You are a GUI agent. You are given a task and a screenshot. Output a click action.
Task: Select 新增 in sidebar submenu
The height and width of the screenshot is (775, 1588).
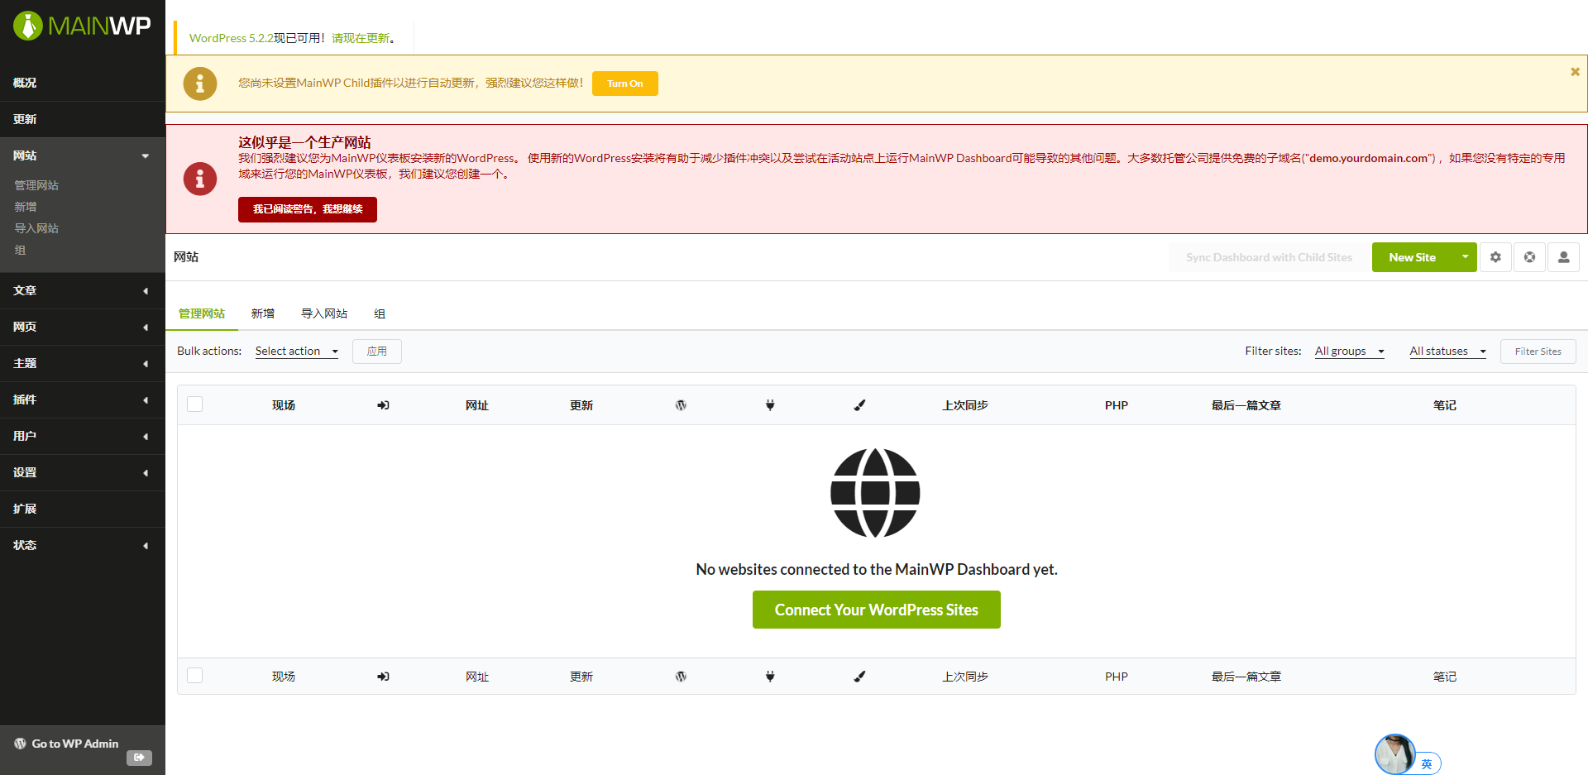(26, 207)
